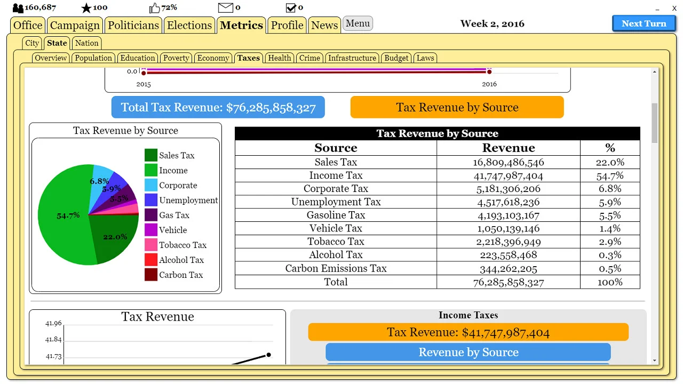The image size is (683, 384).
Task: Select the City sub-tab
Action: [31, 43]
